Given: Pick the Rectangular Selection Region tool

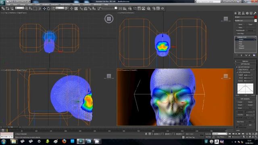Looking at the screenshot, I should coord(35,8).
